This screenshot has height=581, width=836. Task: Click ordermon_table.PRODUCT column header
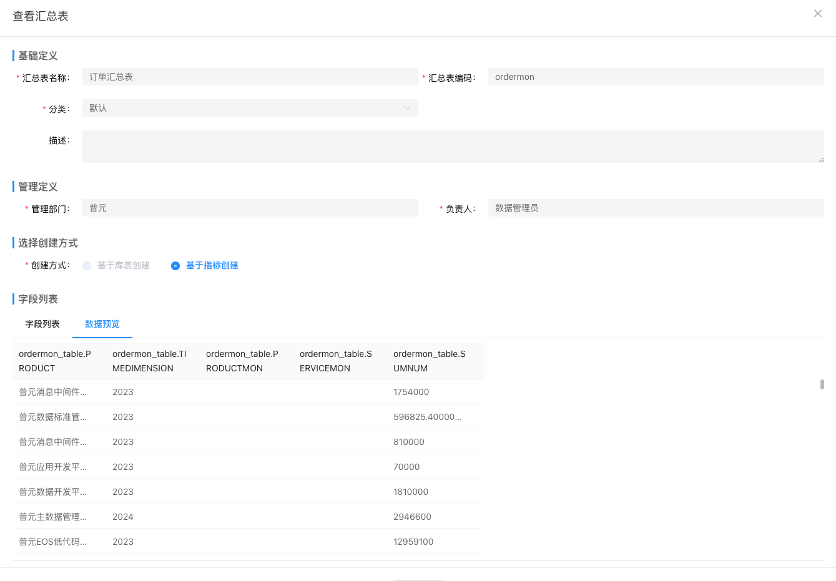55,361
